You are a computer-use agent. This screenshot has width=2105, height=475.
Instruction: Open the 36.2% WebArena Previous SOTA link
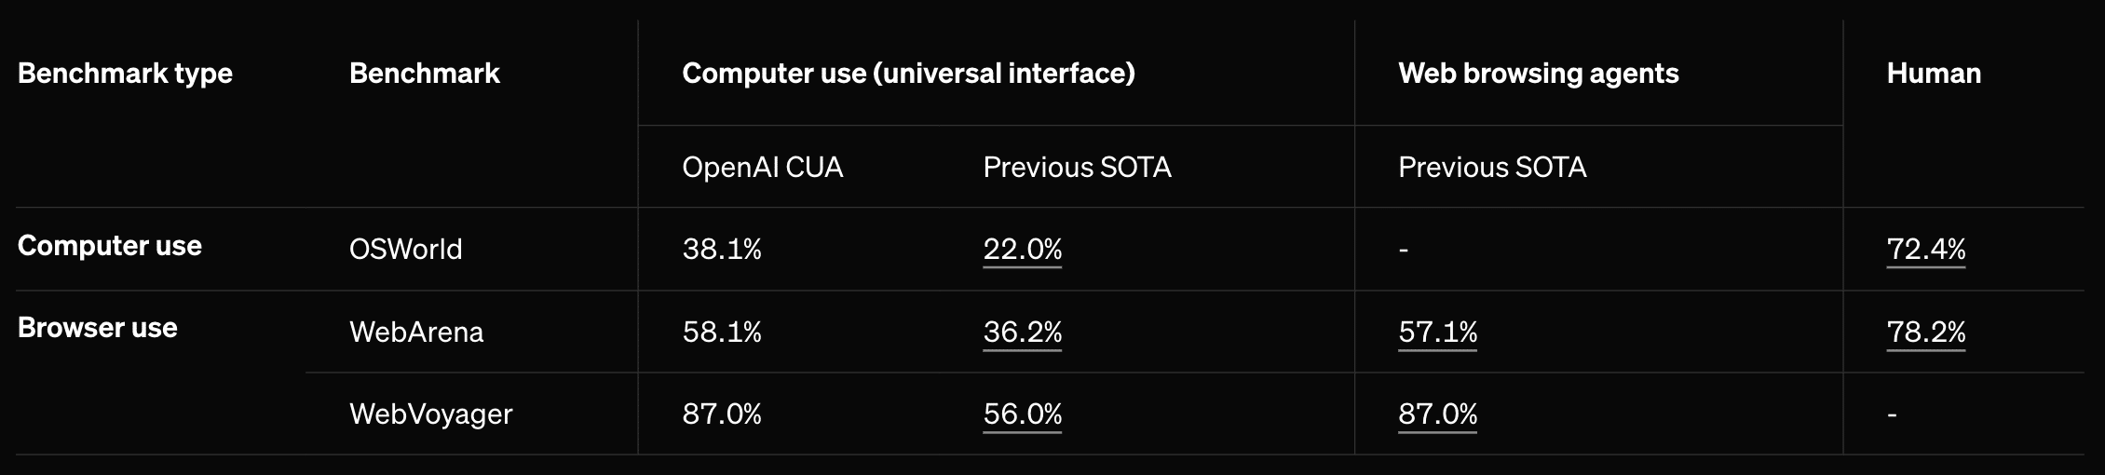click(1022, 332)
